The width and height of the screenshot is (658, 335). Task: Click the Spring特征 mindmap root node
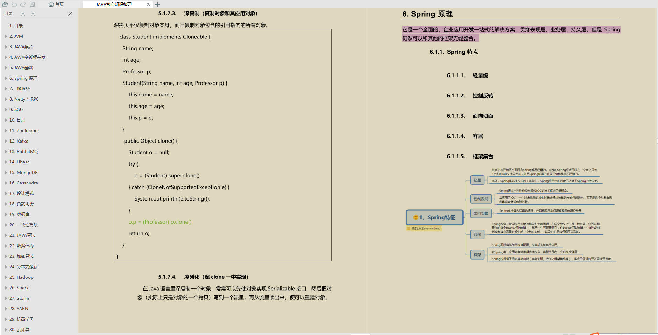(x=434, y=217)
